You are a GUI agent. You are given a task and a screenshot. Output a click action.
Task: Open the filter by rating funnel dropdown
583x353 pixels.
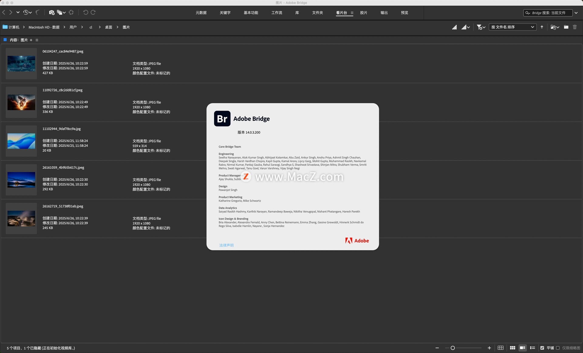[481, 27]
